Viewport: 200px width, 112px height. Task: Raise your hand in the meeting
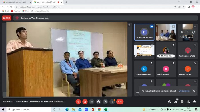[99, 102]
